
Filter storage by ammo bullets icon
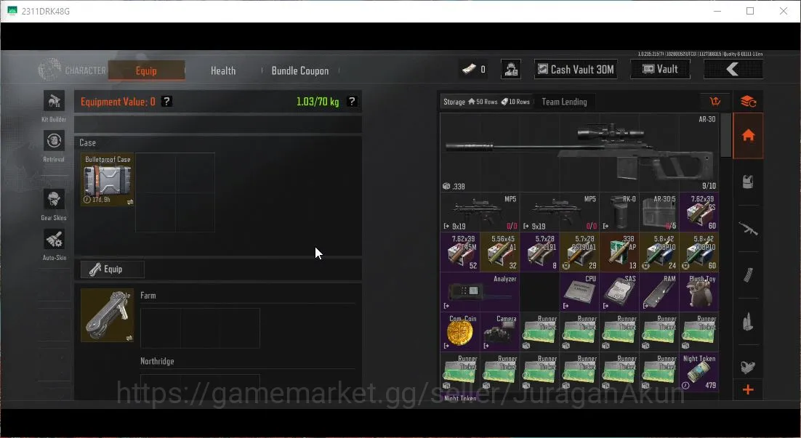[749, 322]
